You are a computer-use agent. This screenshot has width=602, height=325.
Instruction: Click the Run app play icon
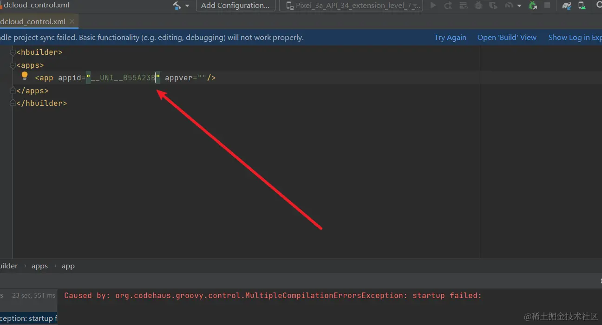point(433,6)
